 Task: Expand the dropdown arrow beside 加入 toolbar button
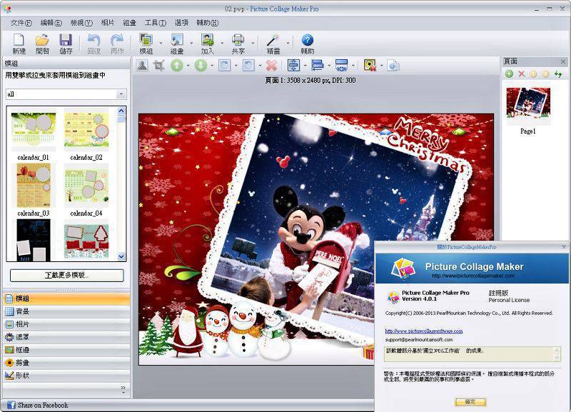[222, 43]
